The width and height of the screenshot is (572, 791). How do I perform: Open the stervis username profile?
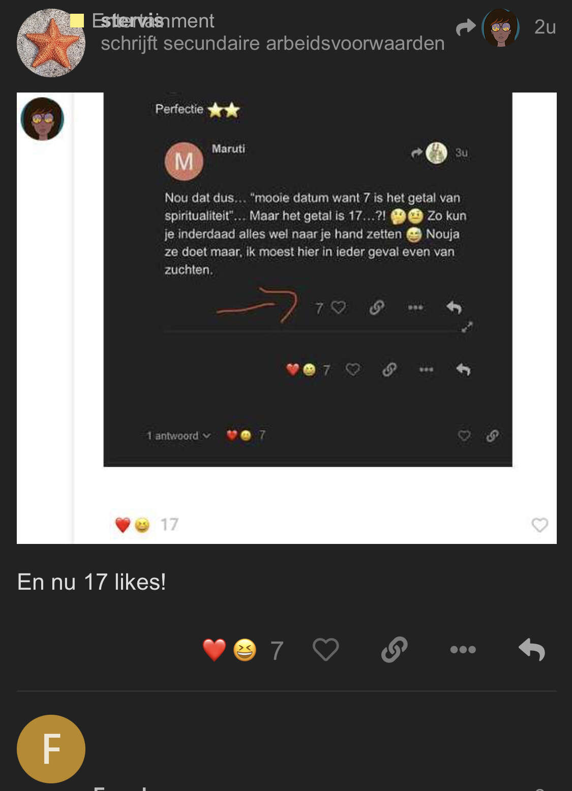(132, 21)
